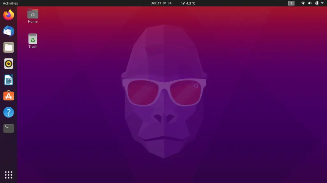Launch Rhythmbox music player
Viewport: 327px width, 183px height.
tap(9, 64)
